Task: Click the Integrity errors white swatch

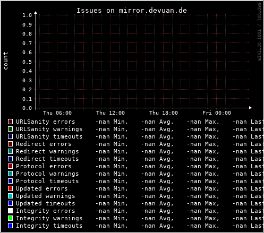Action: pyautogui.click(x=10, y=211)
